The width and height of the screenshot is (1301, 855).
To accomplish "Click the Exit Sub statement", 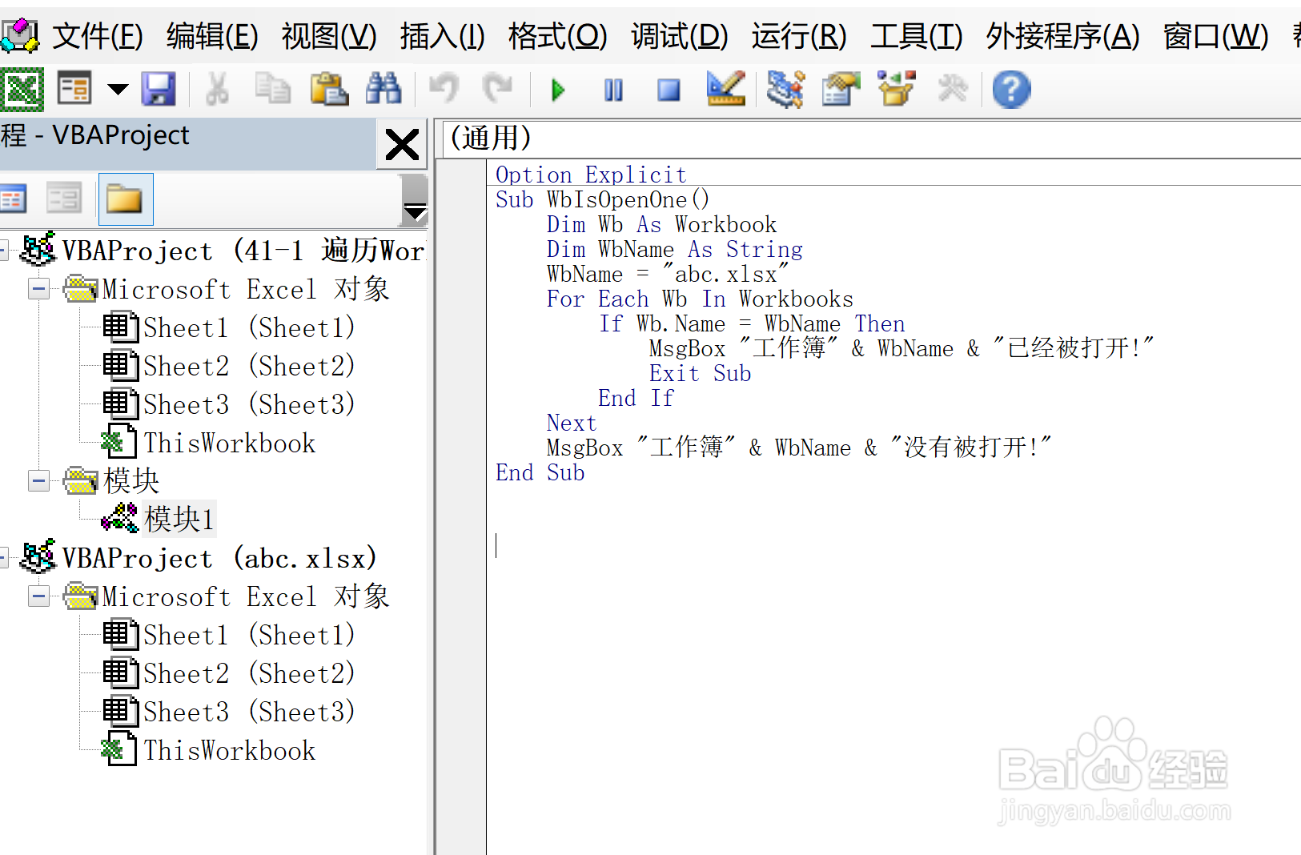I will (x=700, y=373).
